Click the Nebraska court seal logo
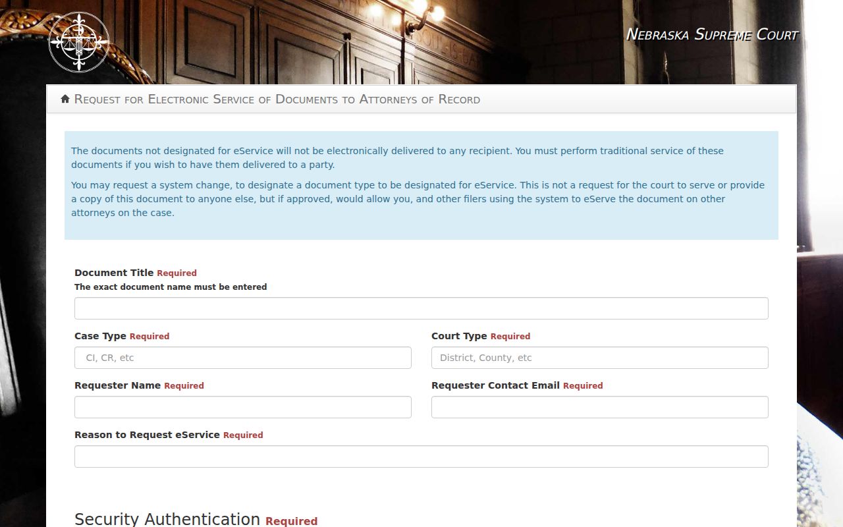Viewport: 843px width, 527px height. [79, 42]
